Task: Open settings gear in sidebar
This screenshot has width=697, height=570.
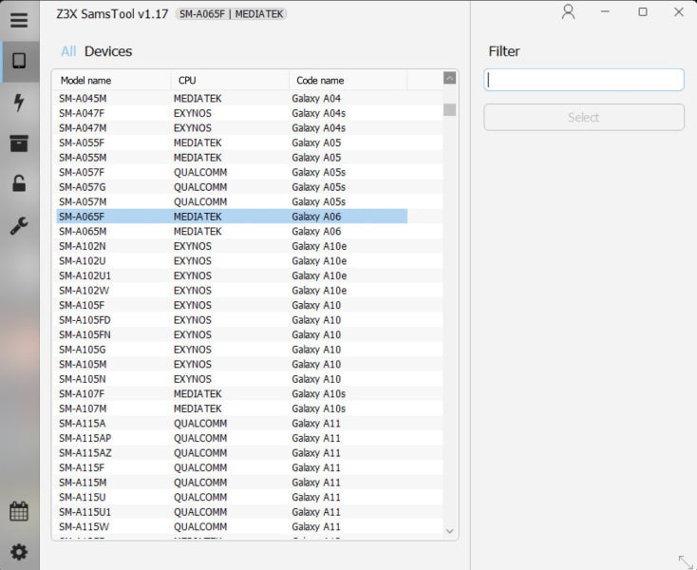Action: [19, 552]
